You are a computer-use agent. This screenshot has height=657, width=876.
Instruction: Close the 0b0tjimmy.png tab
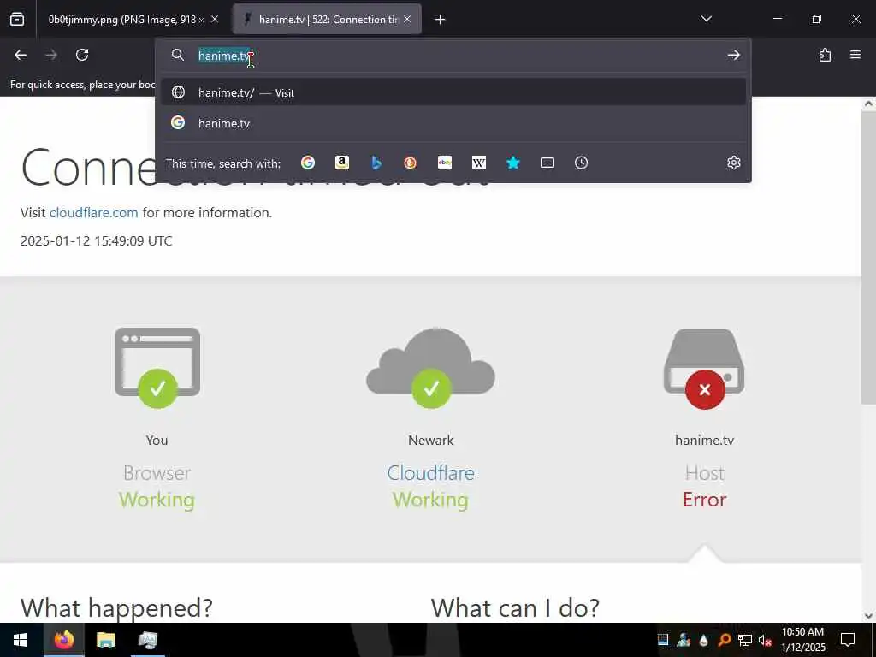215,19
